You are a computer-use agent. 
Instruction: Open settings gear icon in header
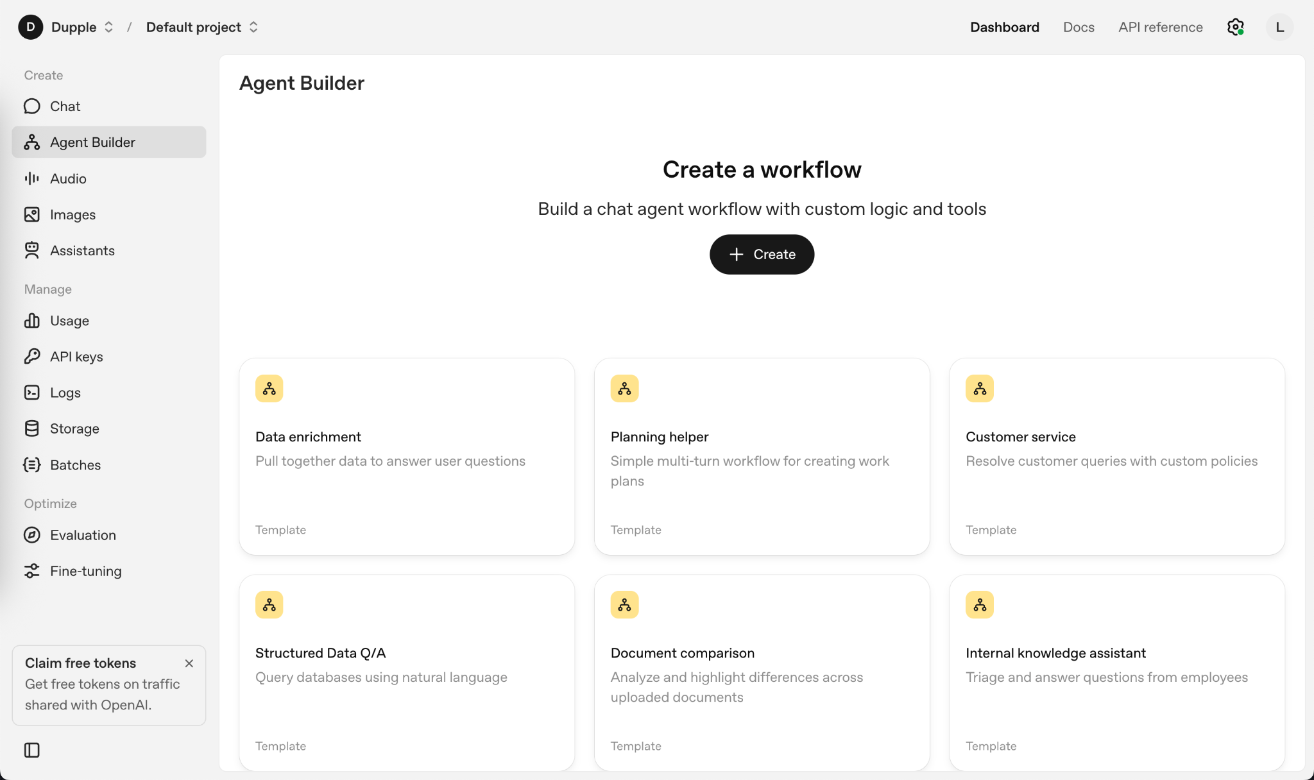(x=1235, y=27)
